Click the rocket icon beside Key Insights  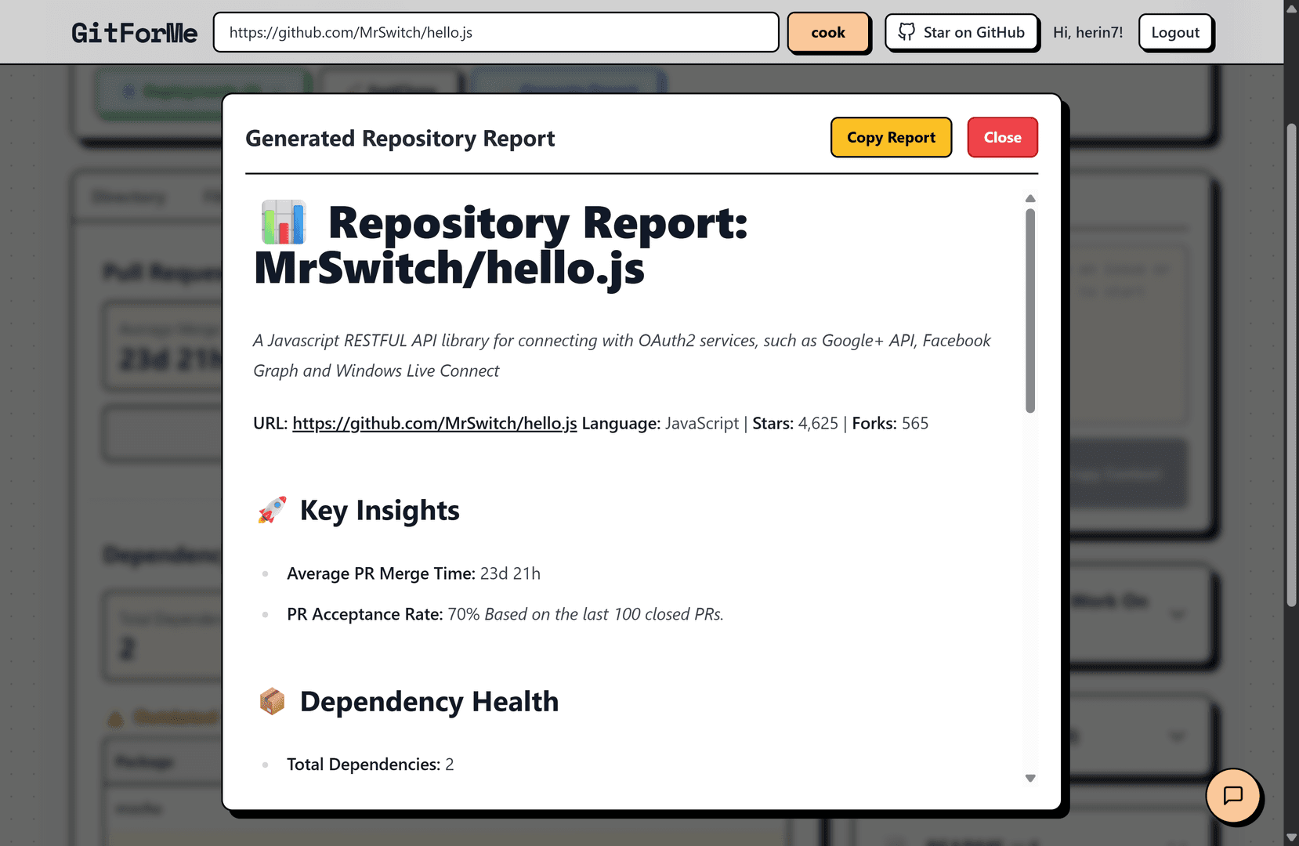(x=272, y=510)
